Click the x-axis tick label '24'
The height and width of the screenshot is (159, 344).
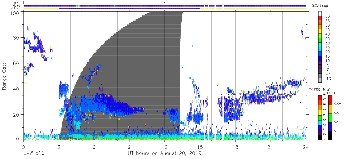[306, 147]
